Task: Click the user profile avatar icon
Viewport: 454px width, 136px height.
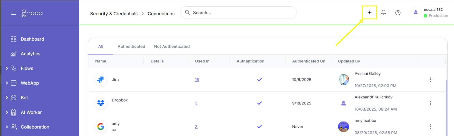Action: (x=415, y=12)
